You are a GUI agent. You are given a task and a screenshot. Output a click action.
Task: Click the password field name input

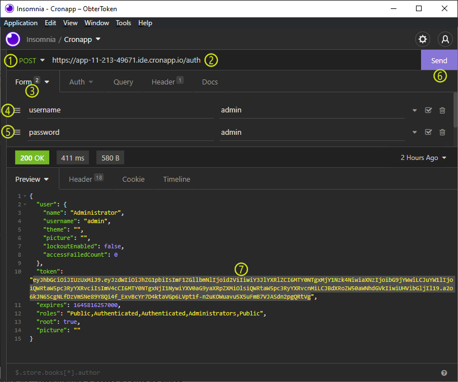[x=120, y=133]
